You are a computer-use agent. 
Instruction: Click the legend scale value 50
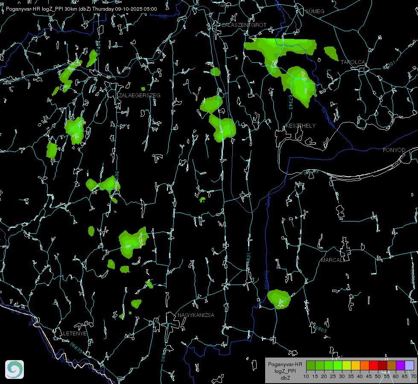point(378,376)
